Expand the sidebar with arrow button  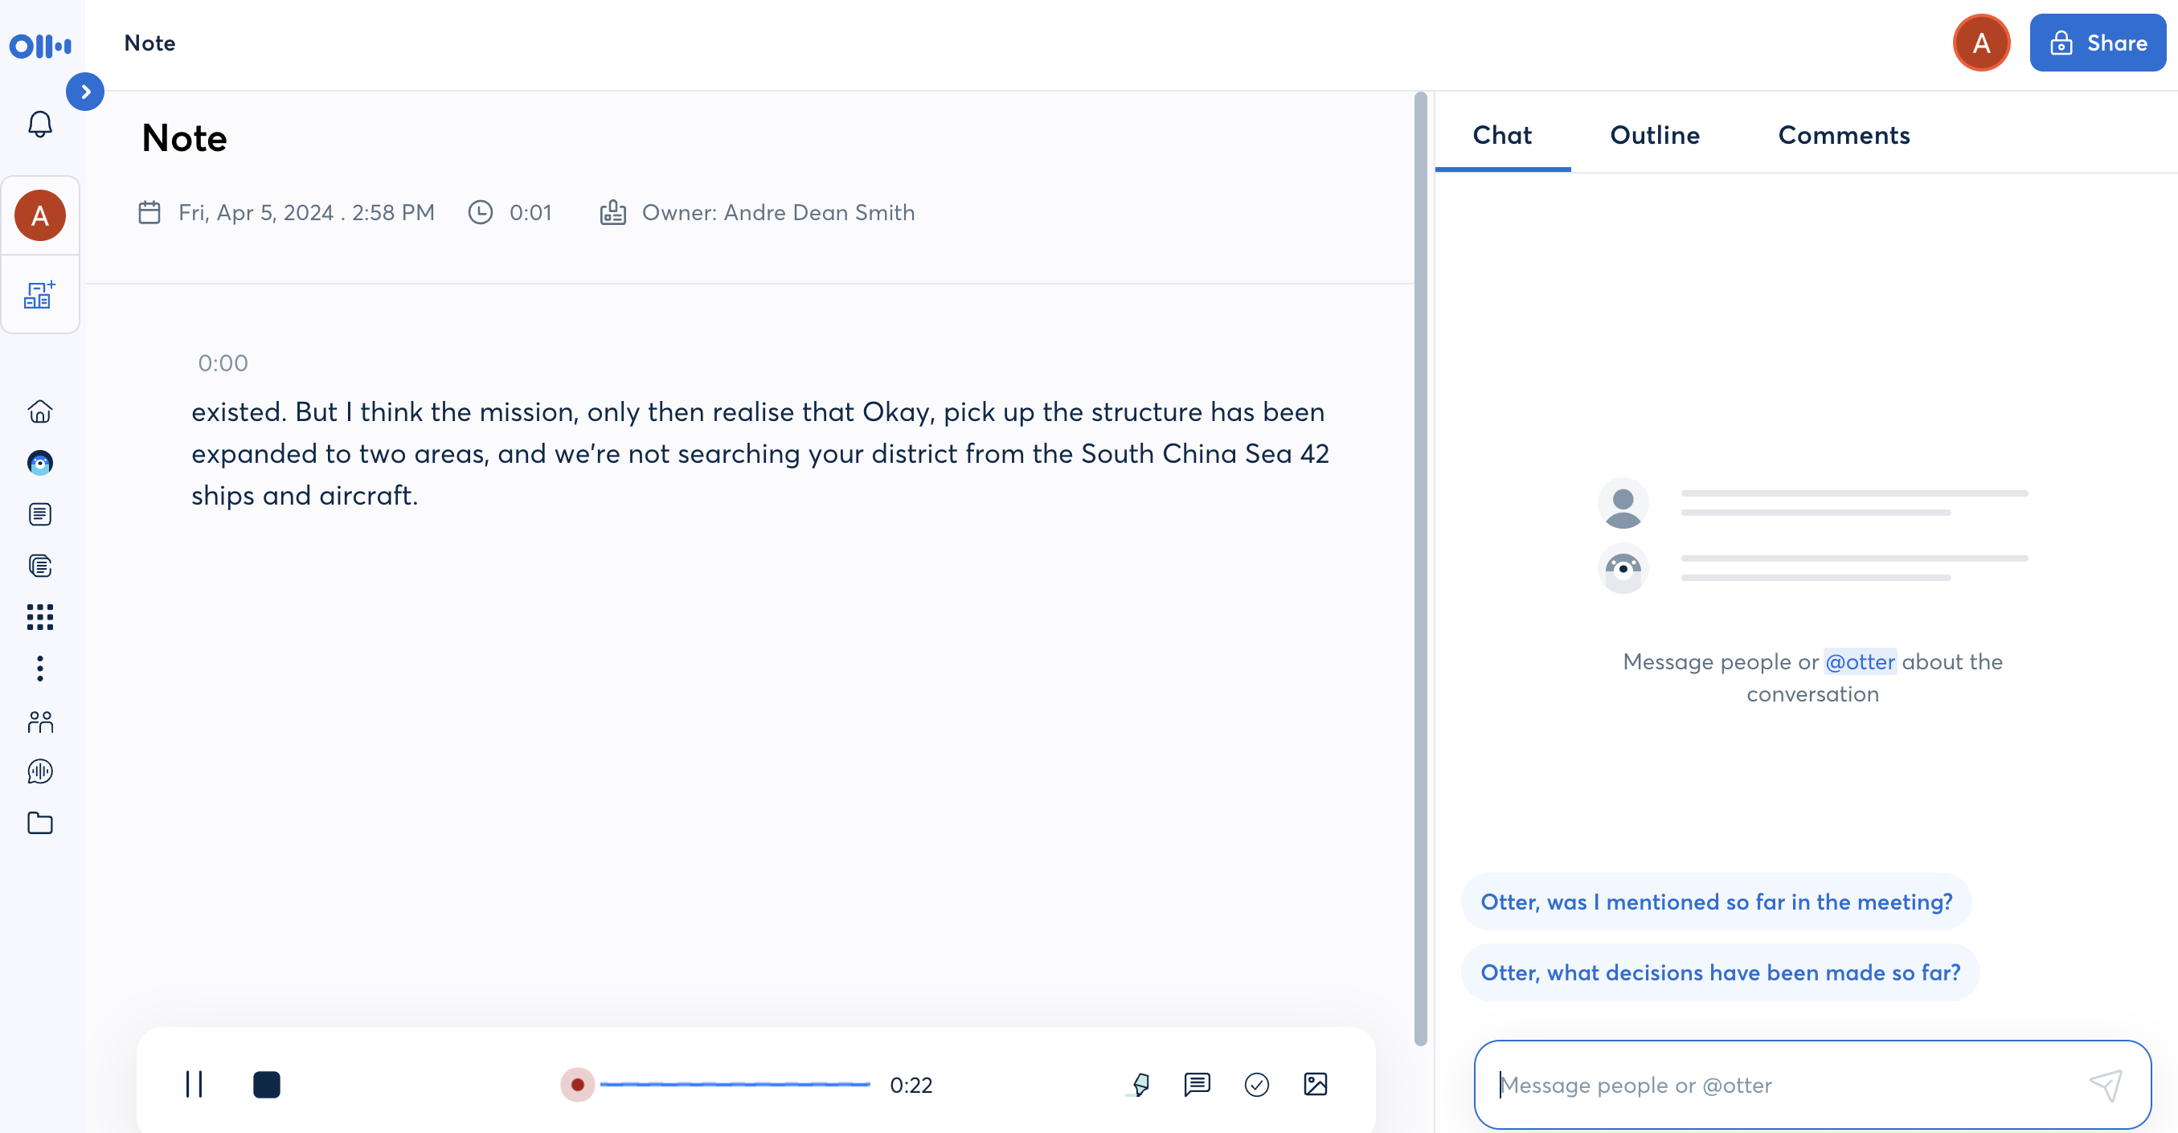click(x=85, y=92)
